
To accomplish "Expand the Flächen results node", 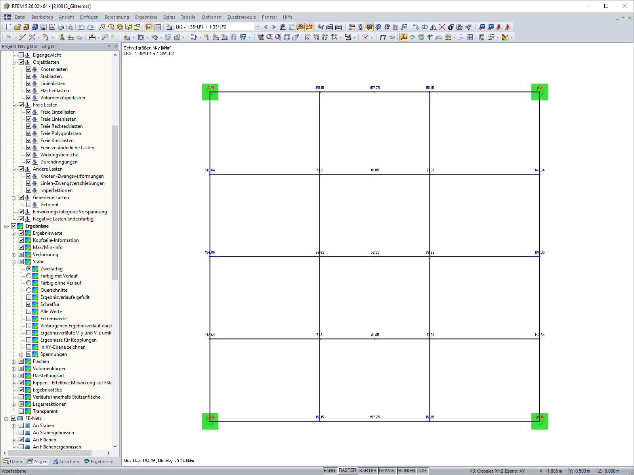I will (x=14, y=362).
